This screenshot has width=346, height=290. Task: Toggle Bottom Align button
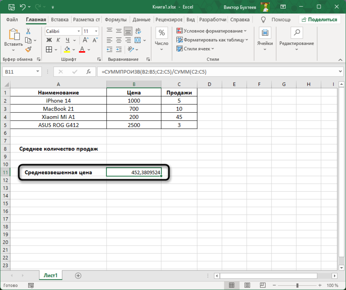pyautogui.click(x=128, y=31)
